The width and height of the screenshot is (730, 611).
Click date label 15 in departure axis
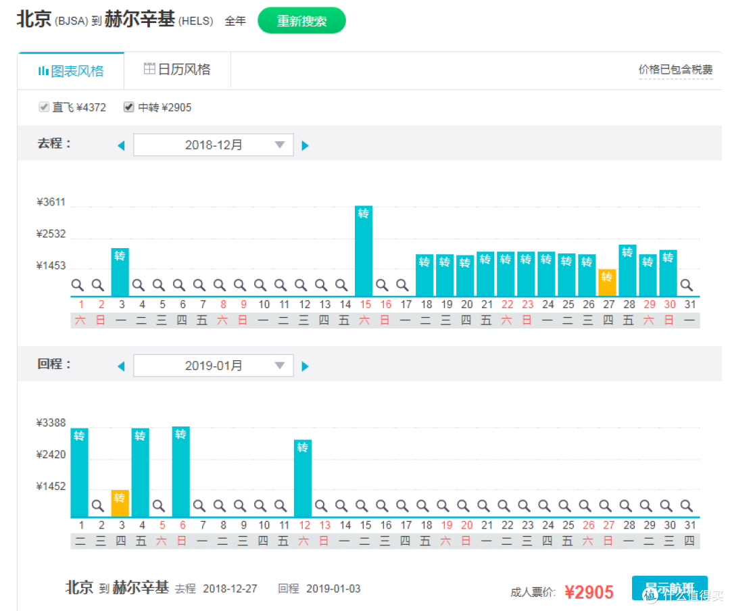click(x=366, y=305)
